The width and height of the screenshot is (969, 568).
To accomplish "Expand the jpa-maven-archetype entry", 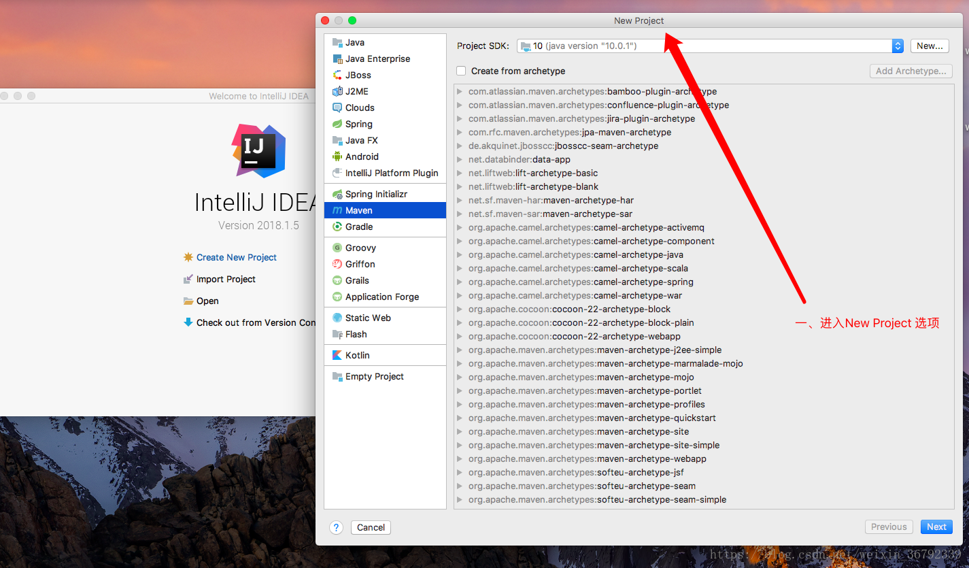I will 460,132.
